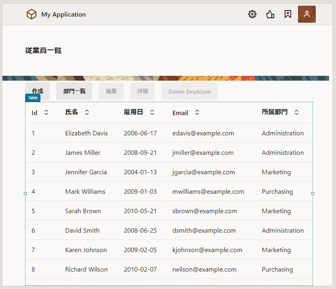Image resolution: width=336 pixels, height=289 pixels.
Task: Click the My Application cube logo
Action: tap(32, 15)
